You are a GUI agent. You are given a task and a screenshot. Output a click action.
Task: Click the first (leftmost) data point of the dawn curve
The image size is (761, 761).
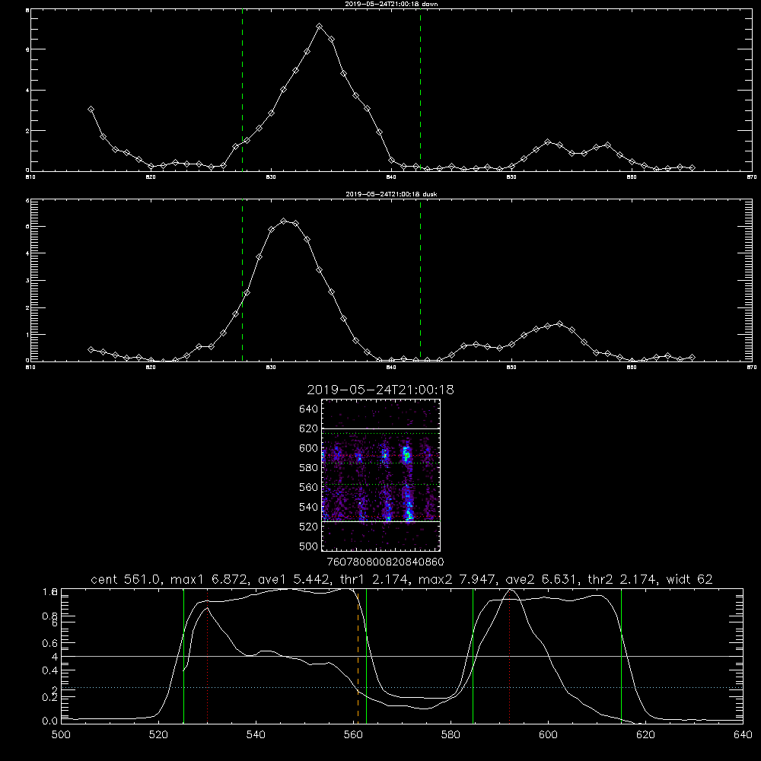pyautogui.click(x=91, y=110)
